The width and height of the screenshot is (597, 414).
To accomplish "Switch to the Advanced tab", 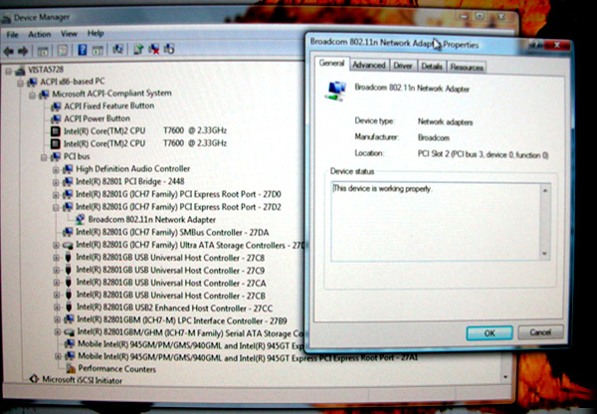I will coord(369,66).
